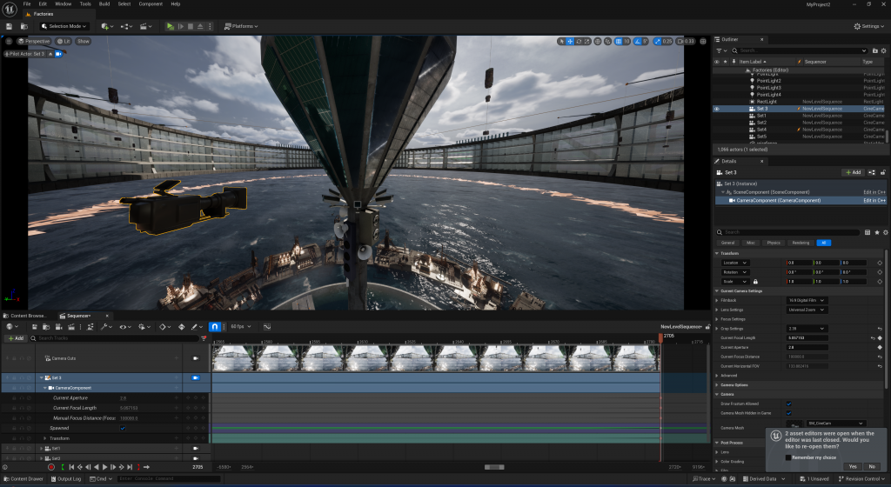Viewport: 891px width, 487px height.
Task: Click the Record button in Sequencer transport
Action: click(x=51, y=468)
